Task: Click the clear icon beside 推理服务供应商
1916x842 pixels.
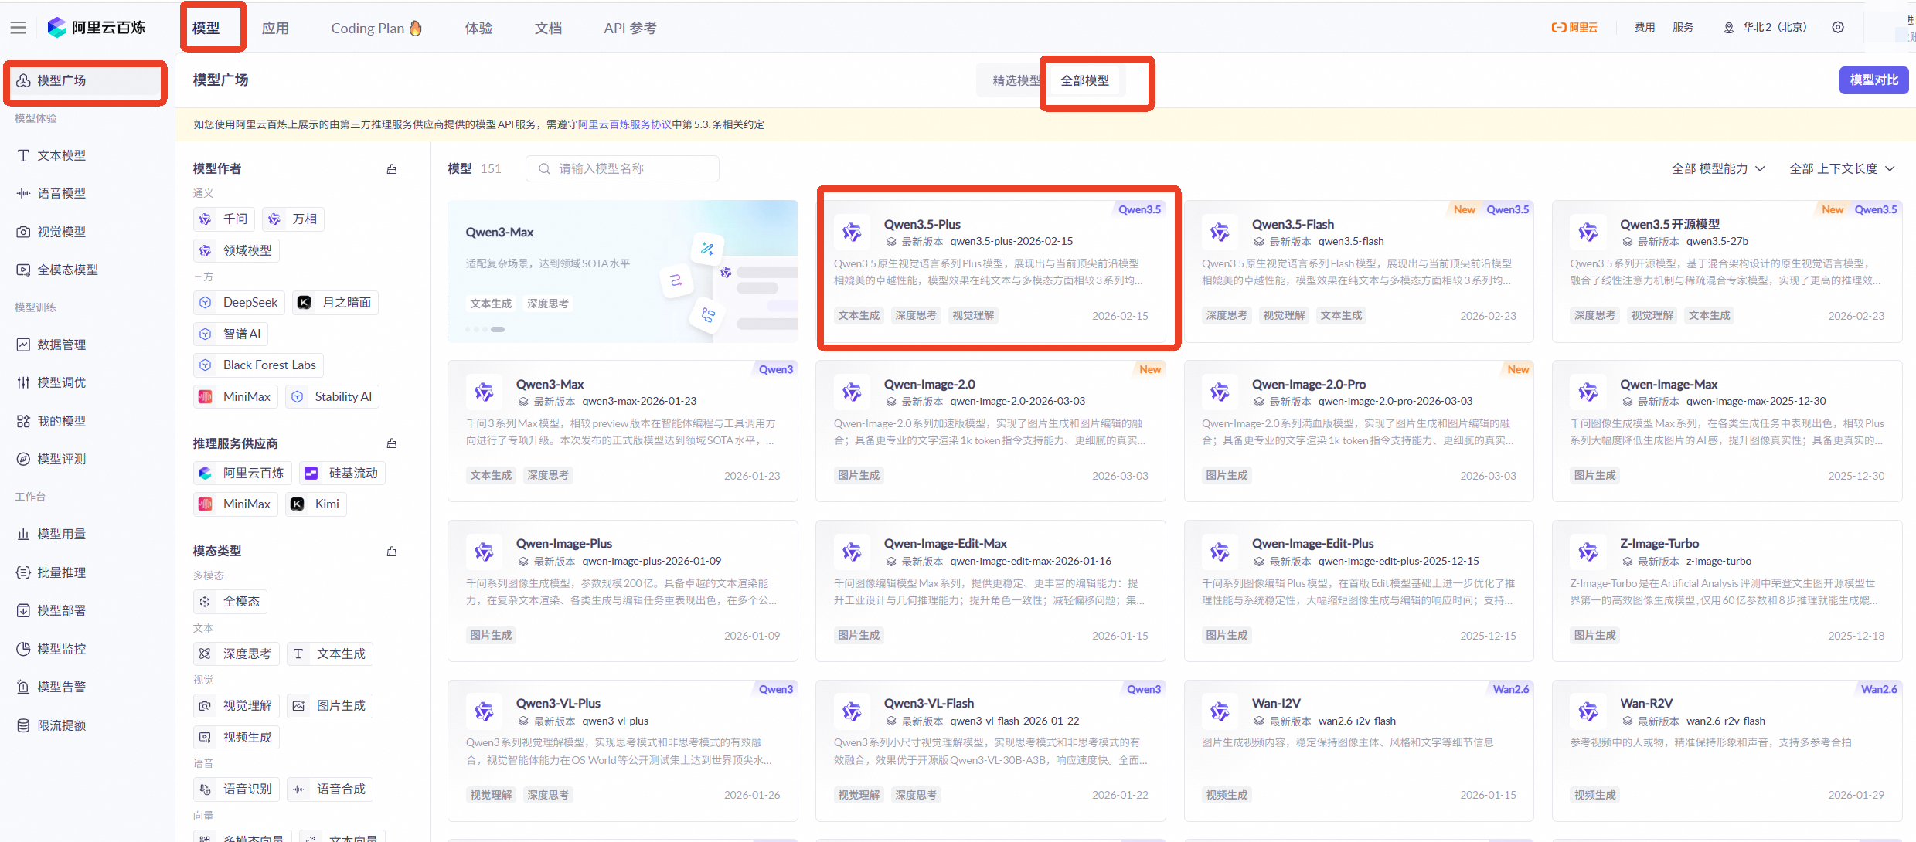Action: click(392, 443)
